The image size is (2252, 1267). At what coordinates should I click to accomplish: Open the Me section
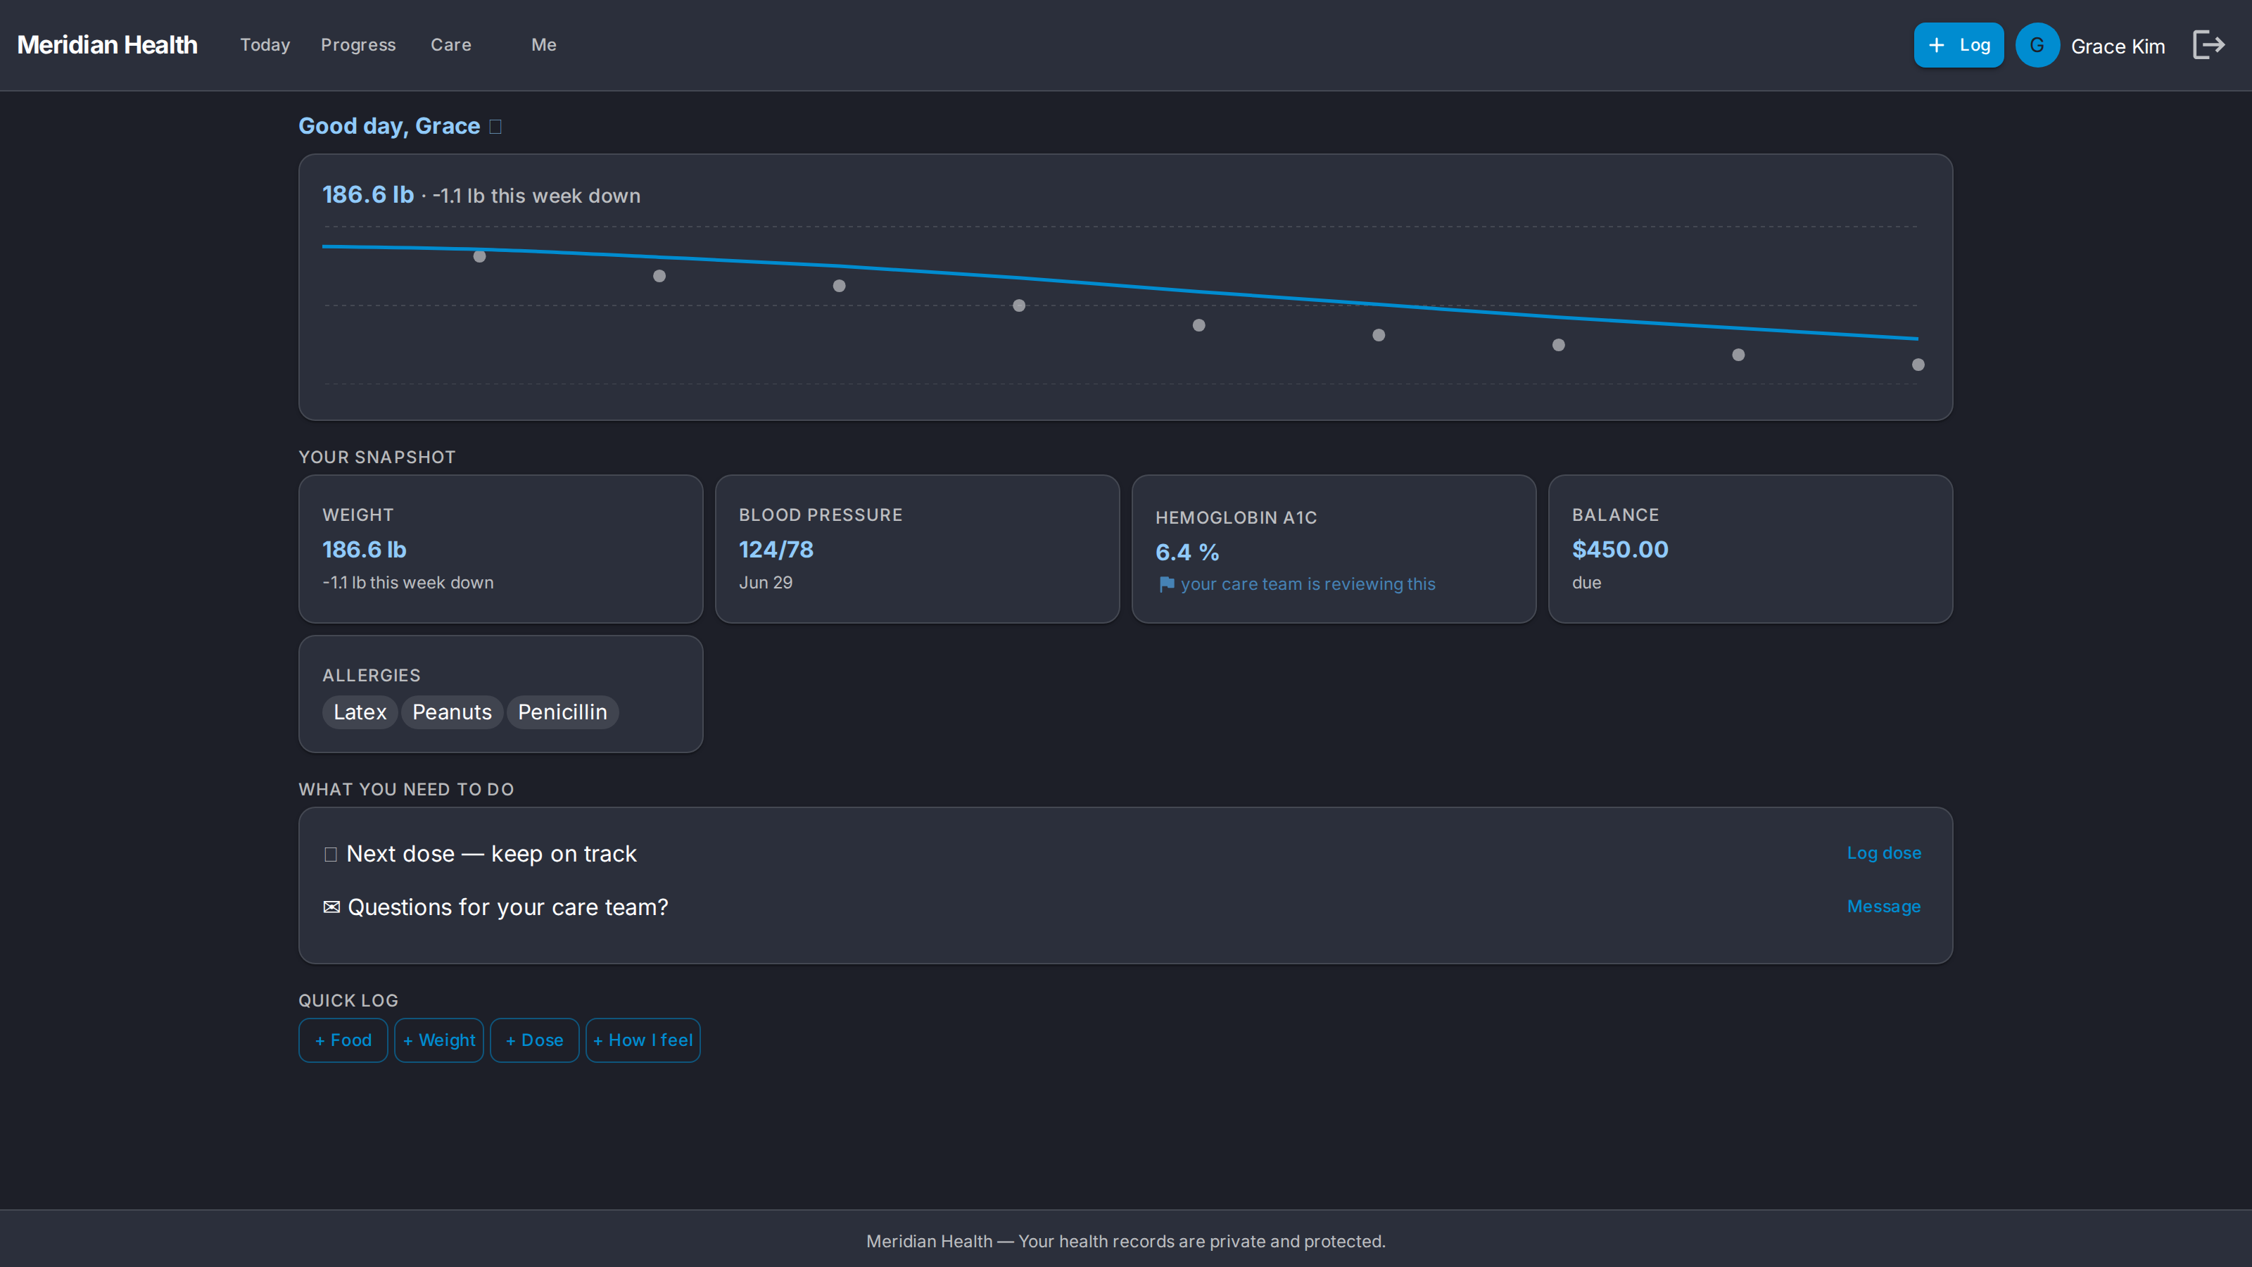click(544, 46)
